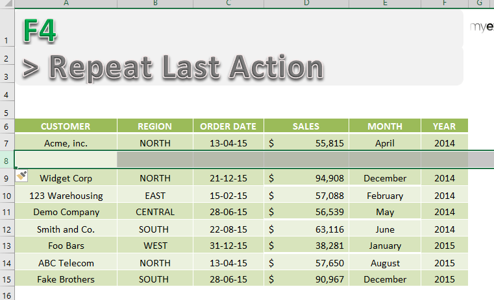The width and height of the screenshot is (494, 300).
Task: Click the Fake Brothers cell
Action: (x=66, y=279)
